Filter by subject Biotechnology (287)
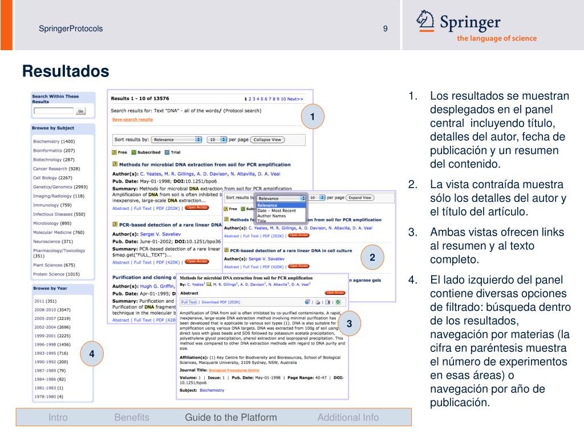The image size is (584, 438). [x=54, y=160]
